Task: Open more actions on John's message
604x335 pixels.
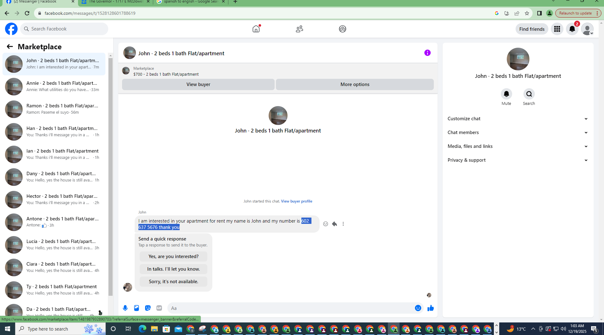Action: coord(343,224)
